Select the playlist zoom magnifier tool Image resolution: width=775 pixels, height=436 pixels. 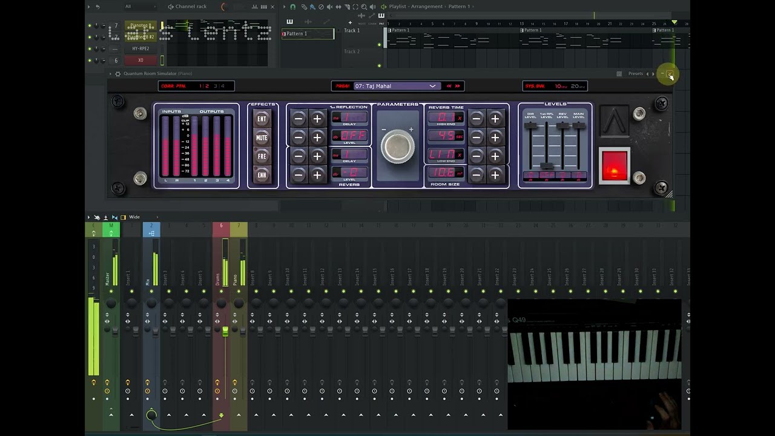pos(364,7)
